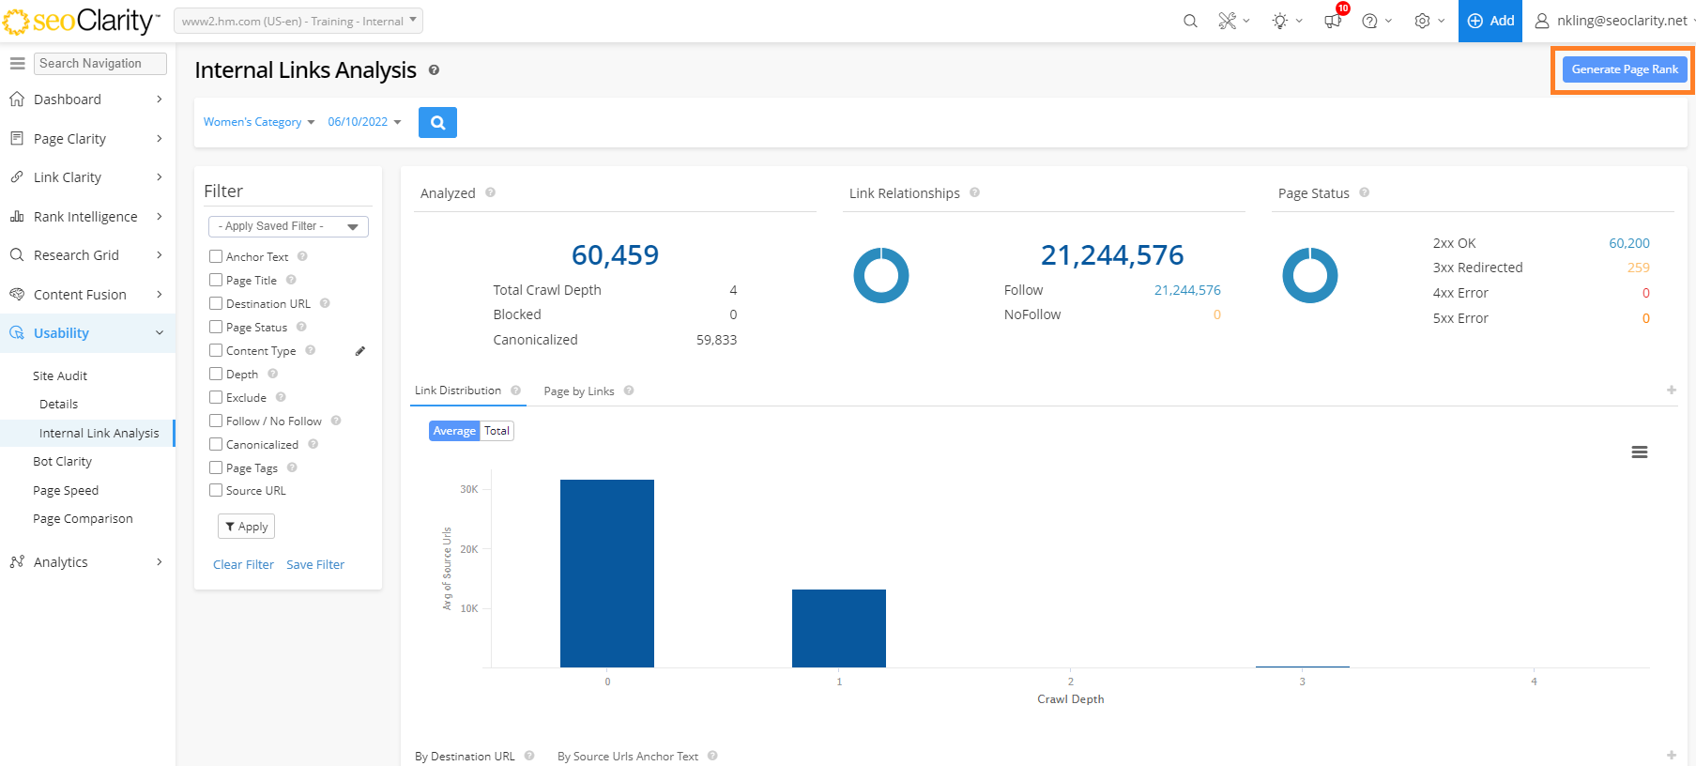Click help icon beside Internal Links Analysis title
This screenshot has width=1696, height=766.
434,70
